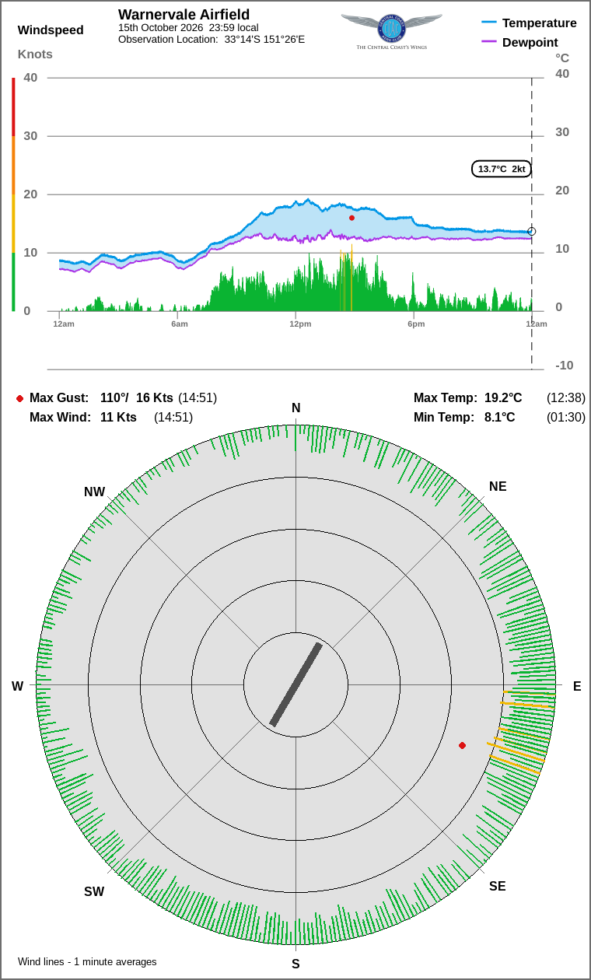Click the Windspeed axis heading
Image resolution: width=591 pixels, height=980 pixels.
coord(51,30)
